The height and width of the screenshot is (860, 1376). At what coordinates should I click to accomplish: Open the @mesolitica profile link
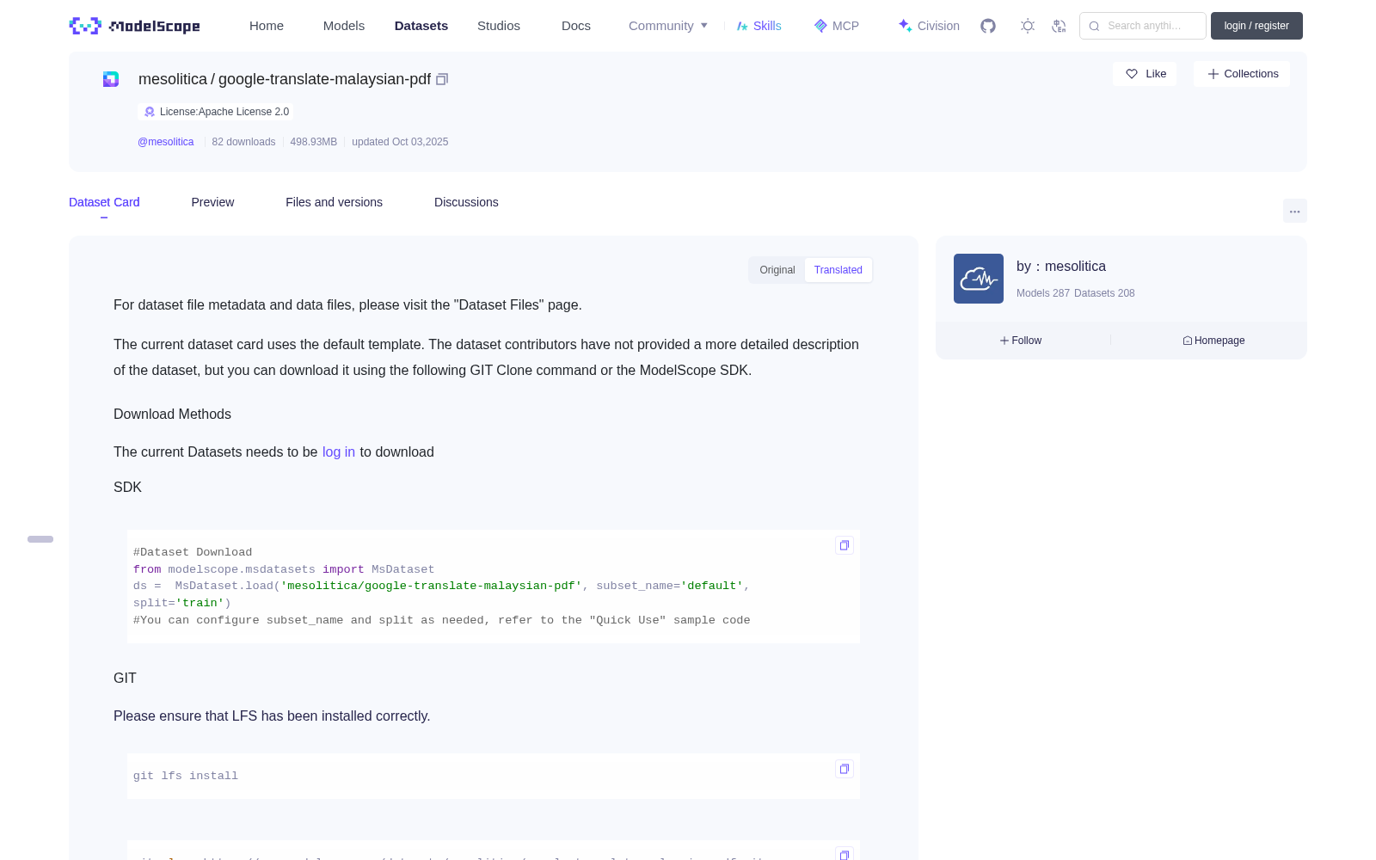coord(166,142)
